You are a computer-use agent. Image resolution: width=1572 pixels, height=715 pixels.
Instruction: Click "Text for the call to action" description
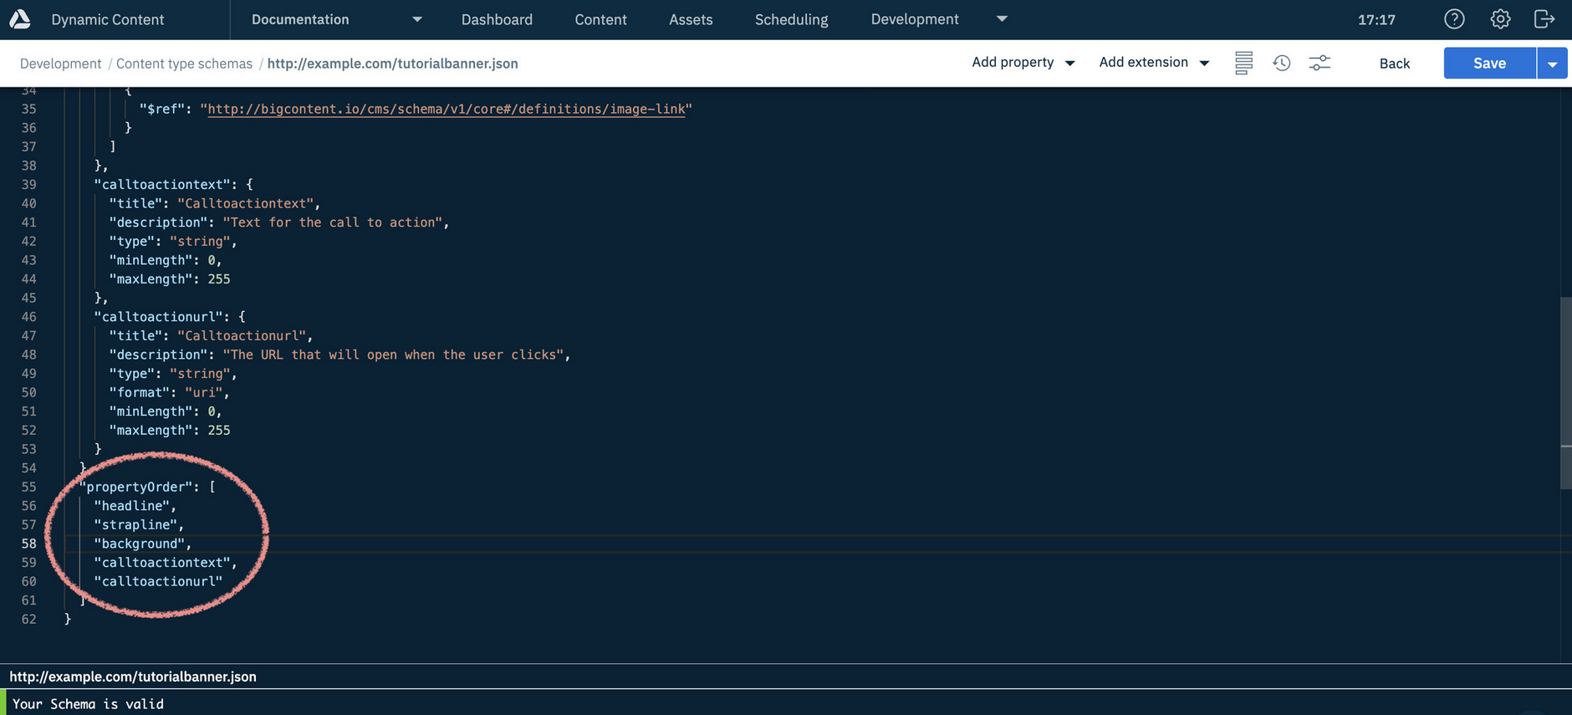click(332, 222)
